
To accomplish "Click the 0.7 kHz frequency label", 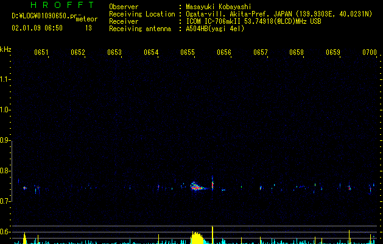I will [5, 201].
